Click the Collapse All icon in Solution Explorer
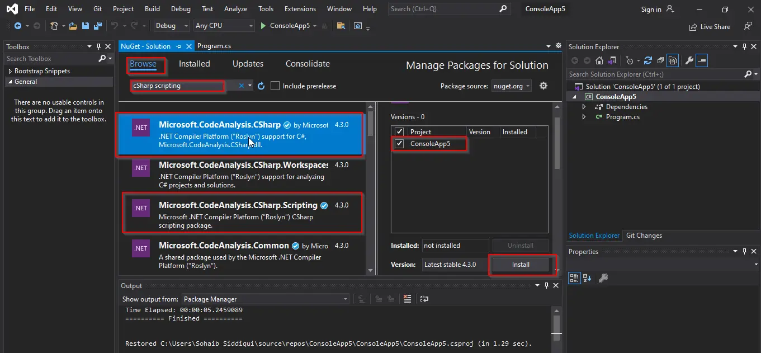 [x=661, y=60]
